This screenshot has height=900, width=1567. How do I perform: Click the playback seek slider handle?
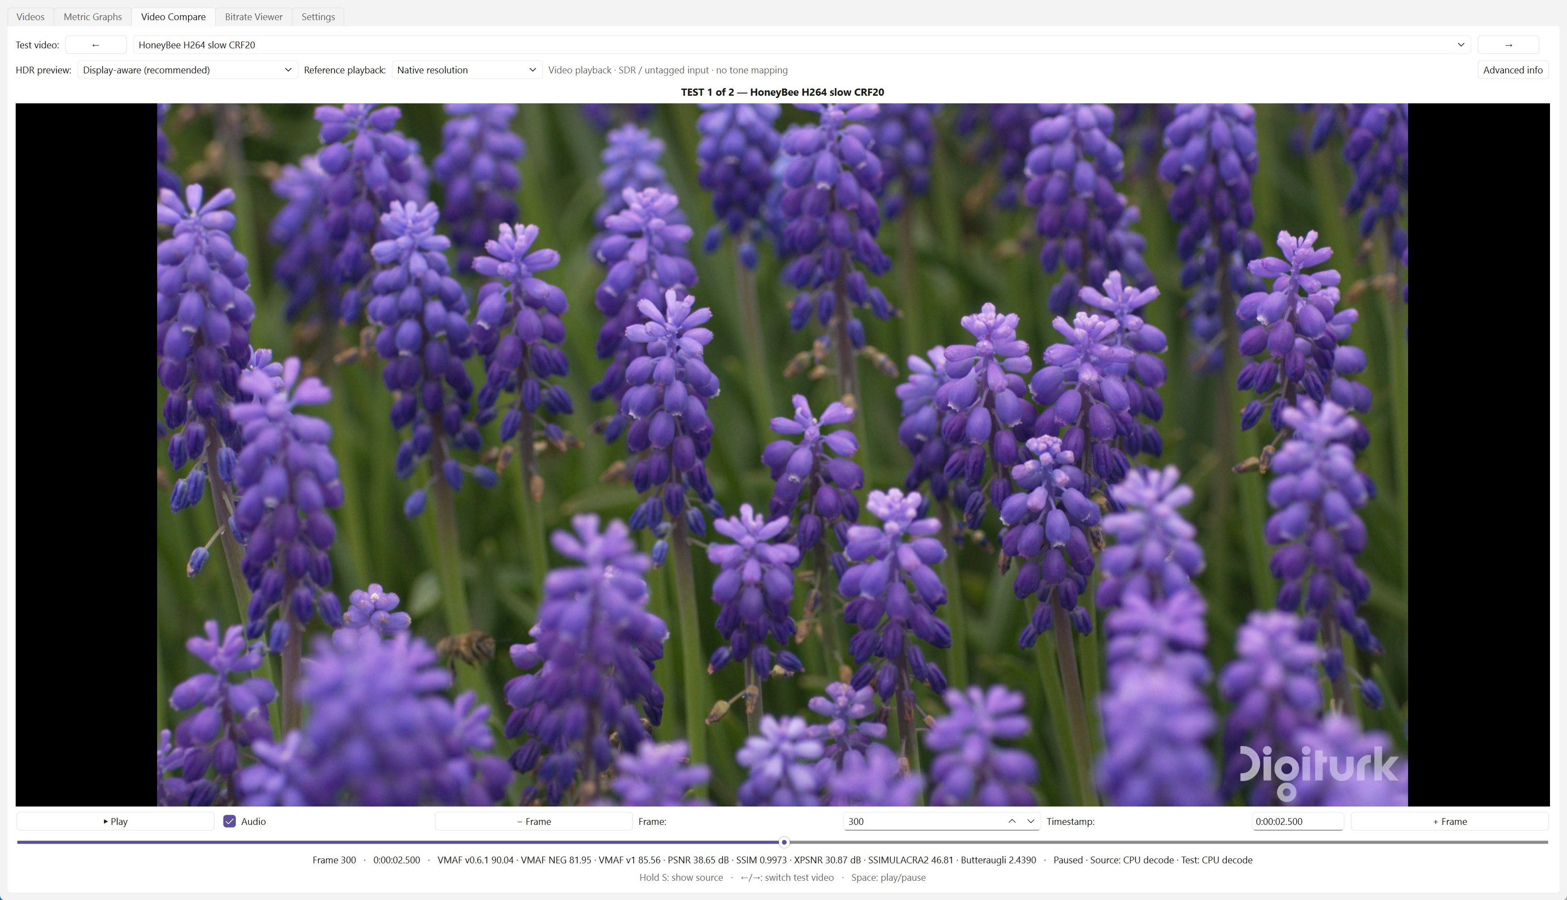click(x=784, y=842)
